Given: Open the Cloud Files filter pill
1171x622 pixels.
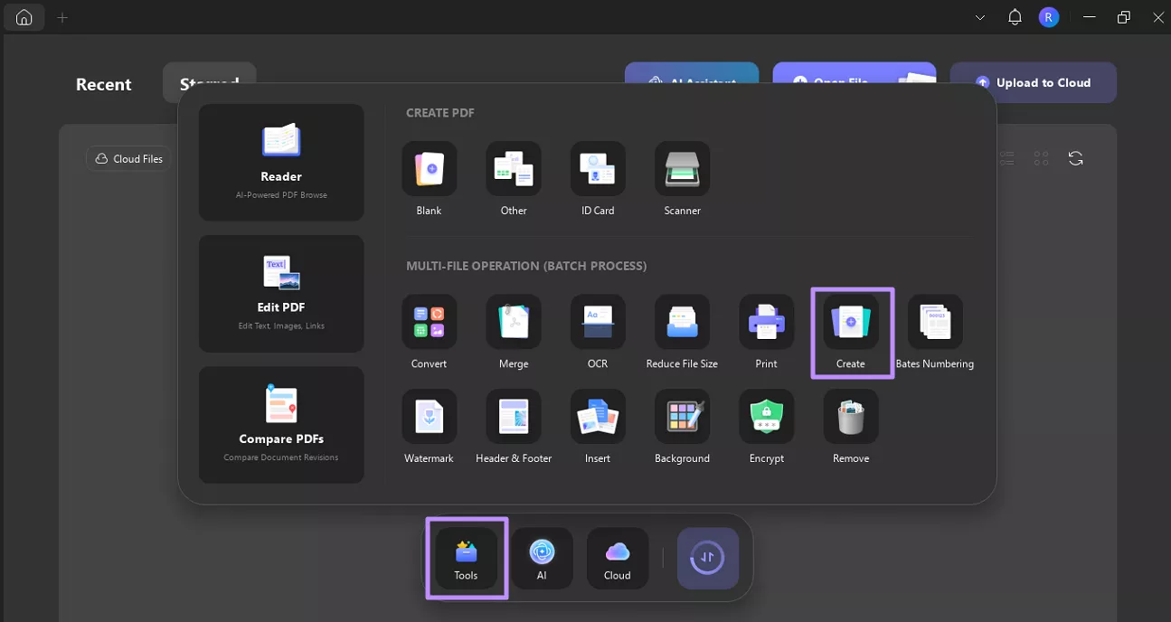Looking at the screenshot, I should (127, 157).
